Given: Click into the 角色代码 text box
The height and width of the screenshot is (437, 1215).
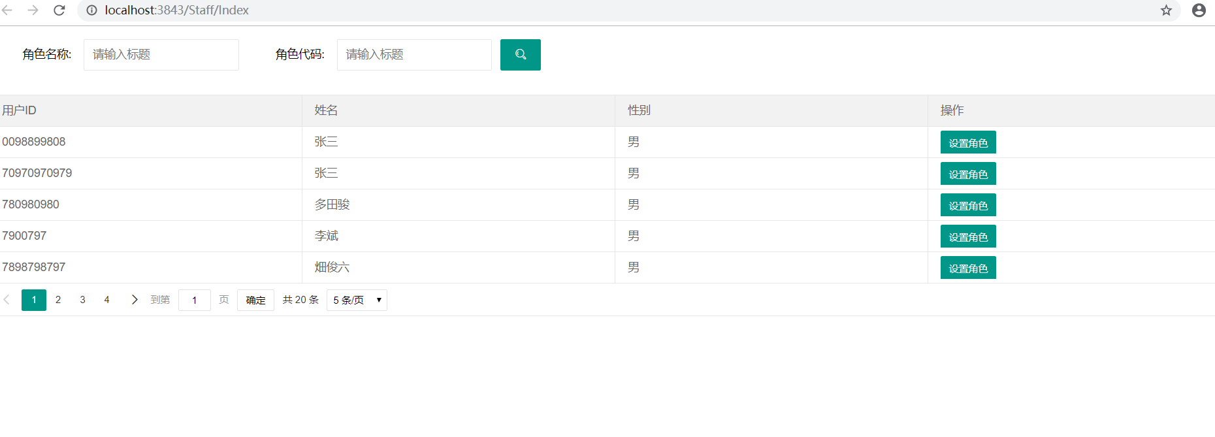Looking at the screenshot, I should (x=414, y=55).
